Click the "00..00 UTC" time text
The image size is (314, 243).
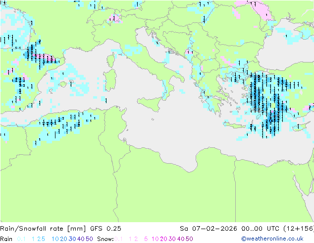click(x=261, y=229)
